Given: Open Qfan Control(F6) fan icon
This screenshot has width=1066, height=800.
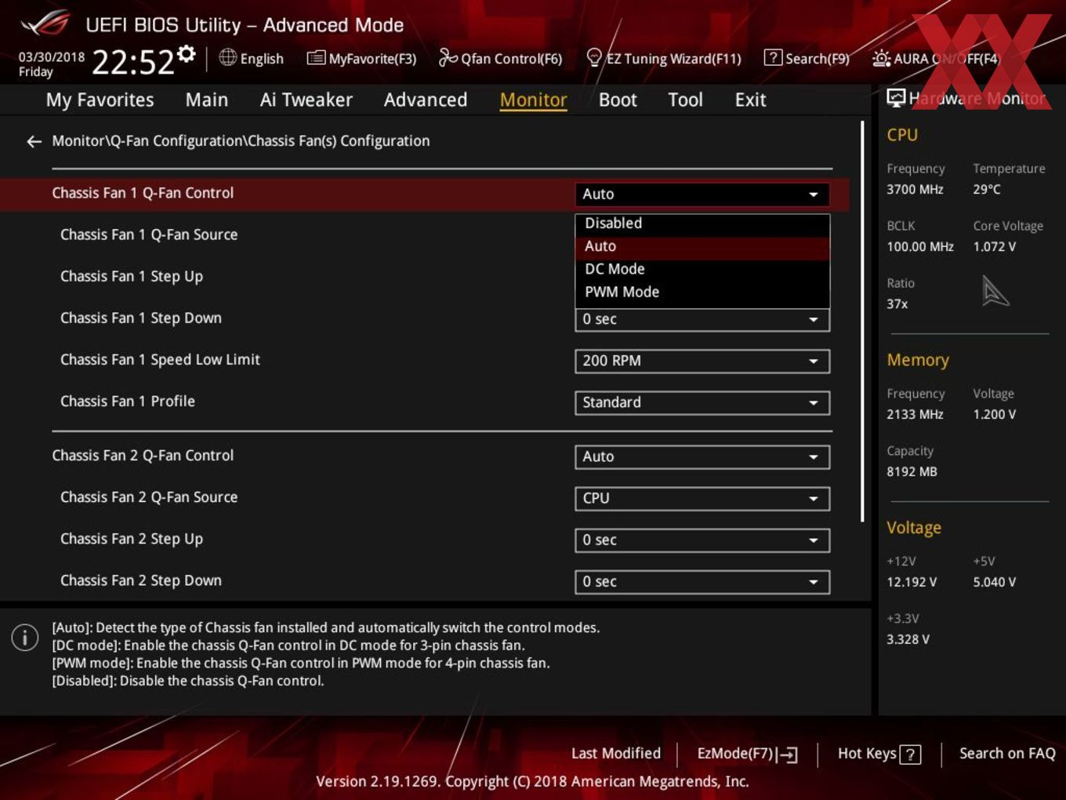Looking at the screenshot, I should (448, 57).
